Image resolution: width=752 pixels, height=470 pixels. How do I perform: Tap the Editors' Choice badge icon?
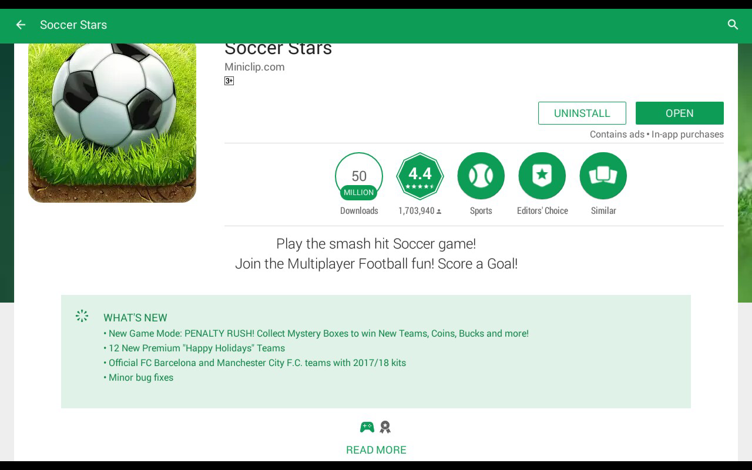[x=542, y=176]
